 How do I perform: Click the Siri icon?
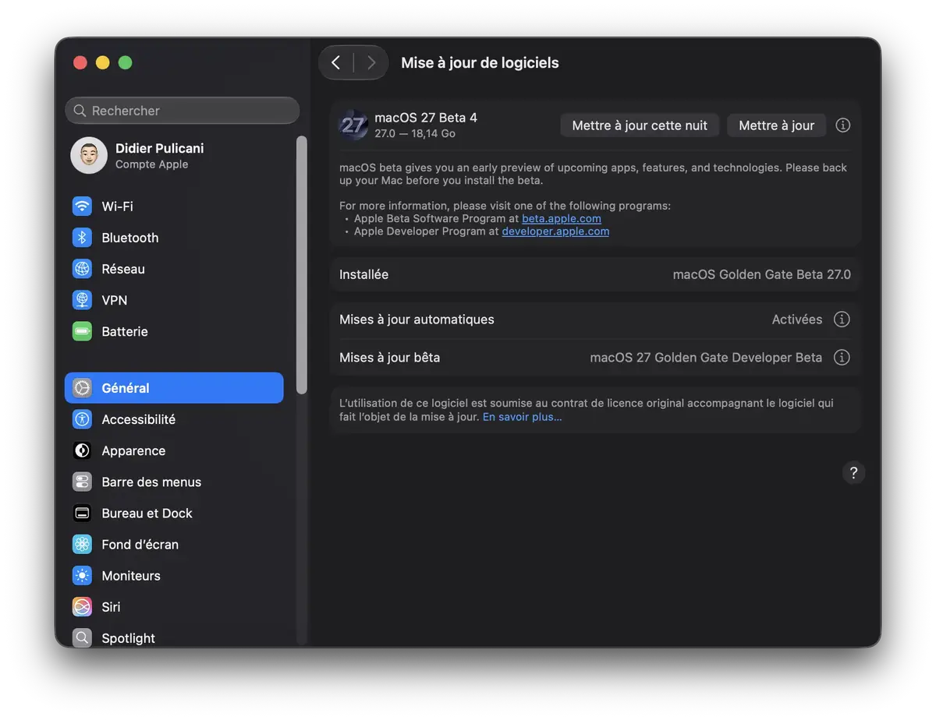pos(82,606)
